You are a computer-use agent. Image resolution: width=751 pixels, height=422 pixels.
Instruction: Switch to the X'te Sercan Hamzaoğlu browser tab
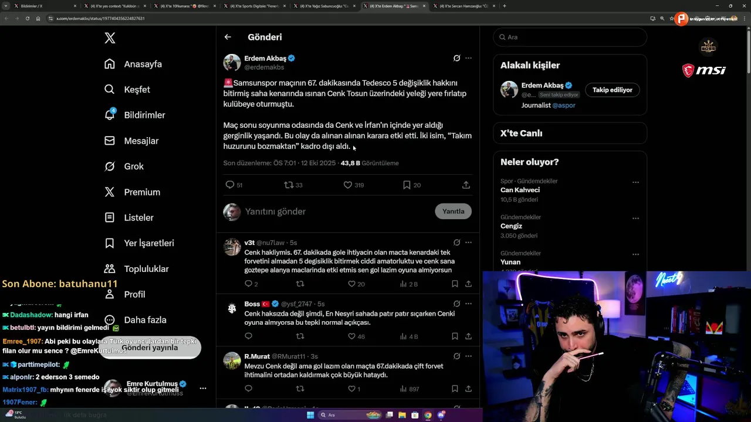click(x=464, y=6)
